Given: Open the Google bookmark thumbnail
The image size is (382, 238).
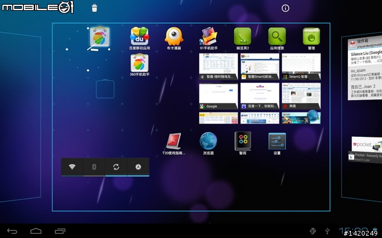Looking at the screenshot, I should tap(218, 96).
